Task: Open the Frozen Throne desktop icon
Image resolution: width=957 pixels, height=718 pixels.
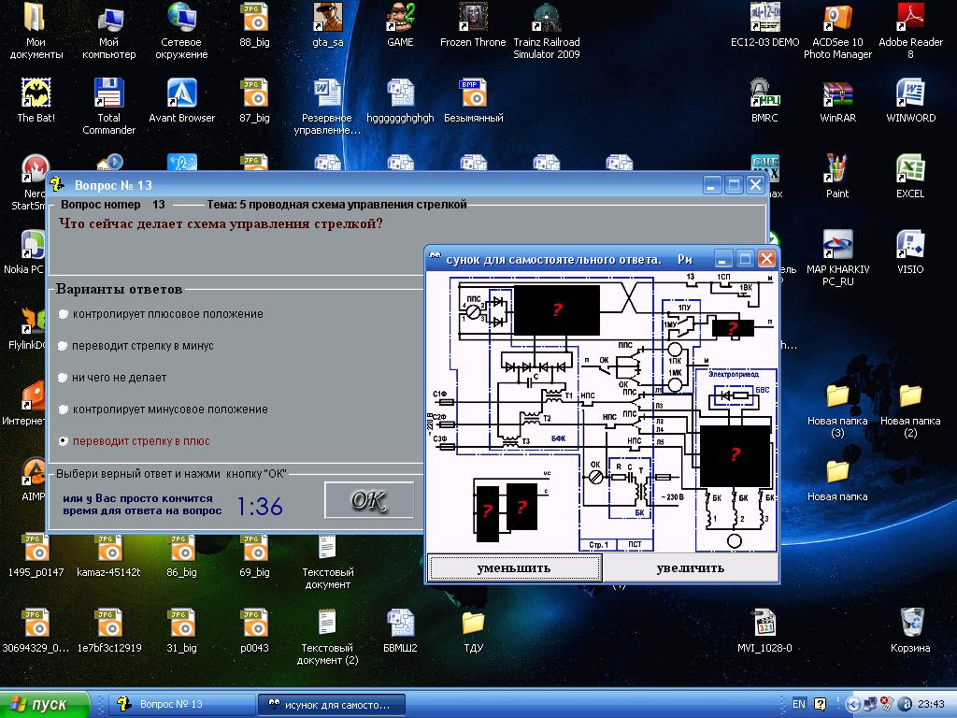Action: click(473, 19)
